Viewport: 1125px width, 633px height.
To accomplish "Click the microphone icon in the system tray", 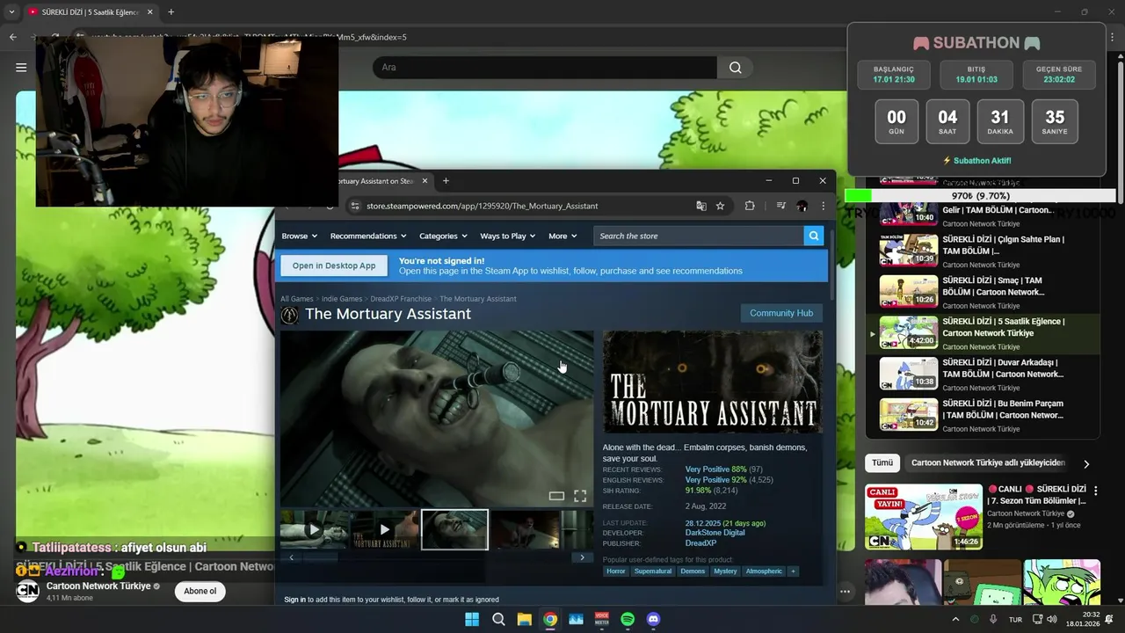I will pos(993,619).
